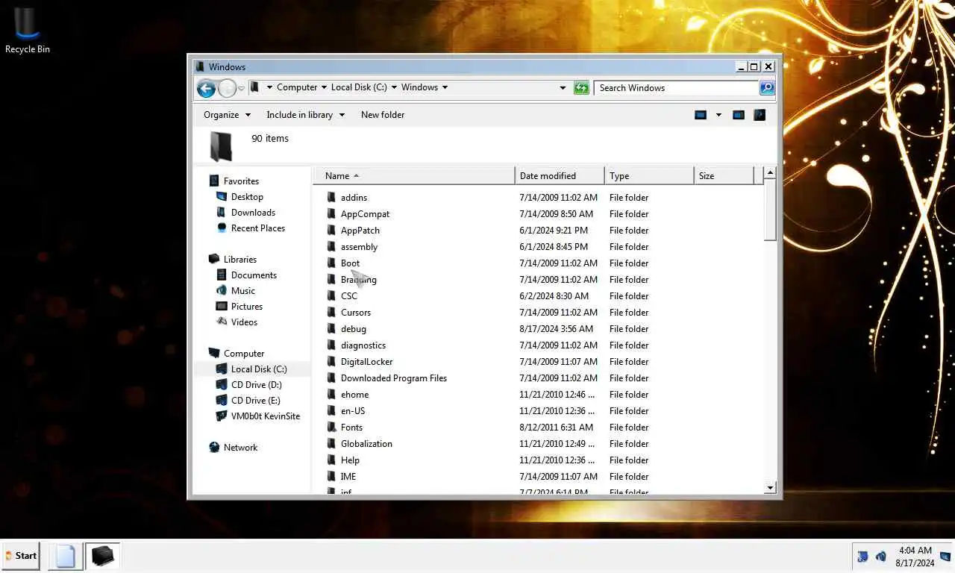Click the volume speaker tray icon
This screenshot has height=573, width=955.
coord(881,557)
